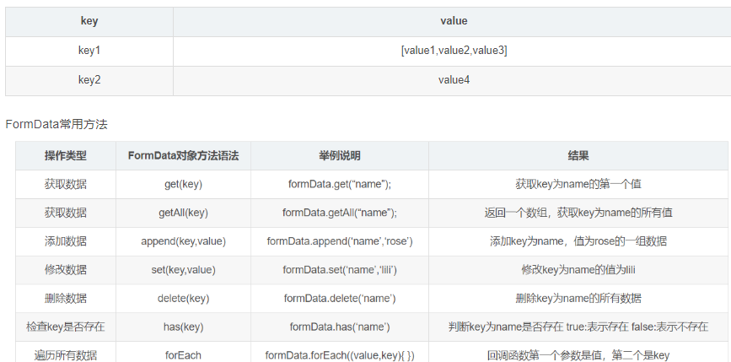Click the [value1,value2,value3] cell

pos(454,51)
